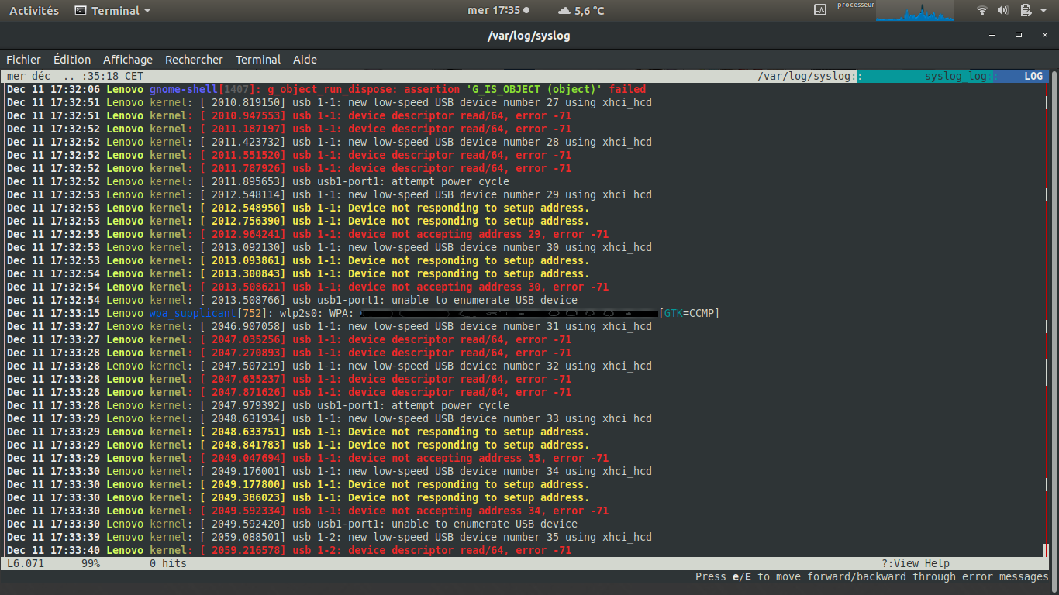Select the line for USB device number 31
Image resolution: width=1059 pixels, height=595 pixels.
pyautogui.click(x=329, y=326)
